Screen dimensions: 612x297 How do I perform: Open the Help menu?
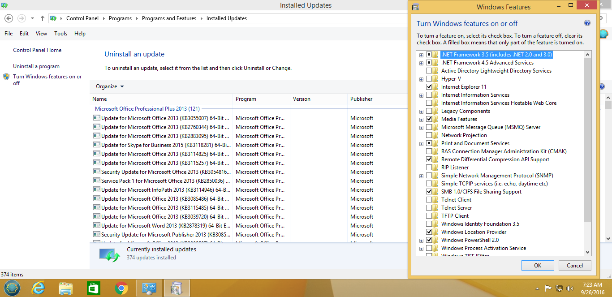pos(80,34)
